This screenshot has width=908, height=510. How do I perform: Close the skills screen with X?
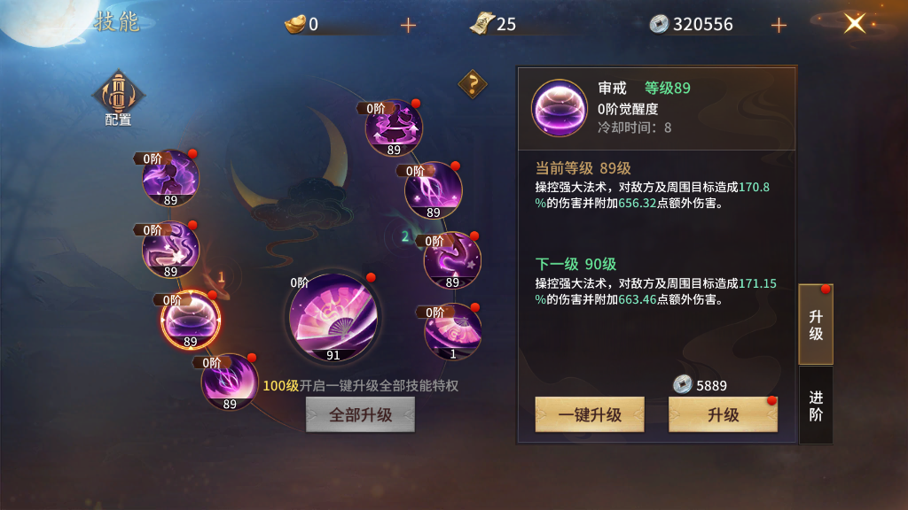click(855, 24)
